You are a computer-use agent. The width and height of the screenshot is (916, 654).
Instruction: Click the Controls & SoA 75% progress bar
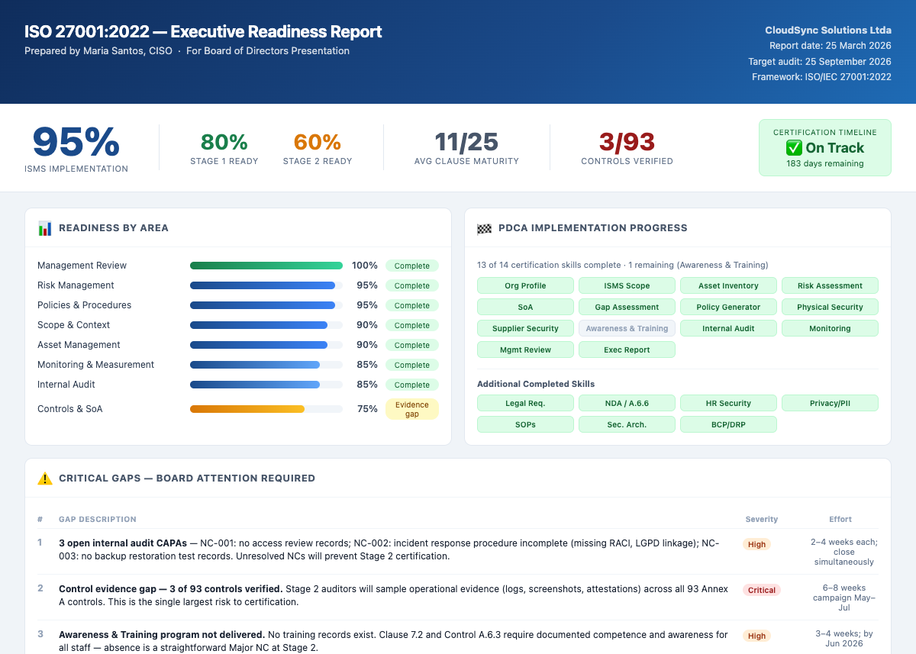pos(266,409)
